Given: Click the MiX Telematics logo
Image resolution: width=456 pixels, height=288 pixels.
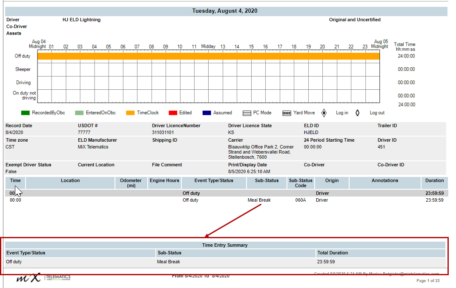Looking at the screenshot, I should tap(43, 278).
